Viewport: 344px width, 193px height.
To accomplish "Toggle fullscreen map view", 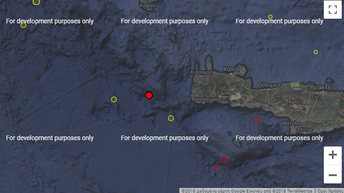I will pos(332,9).
